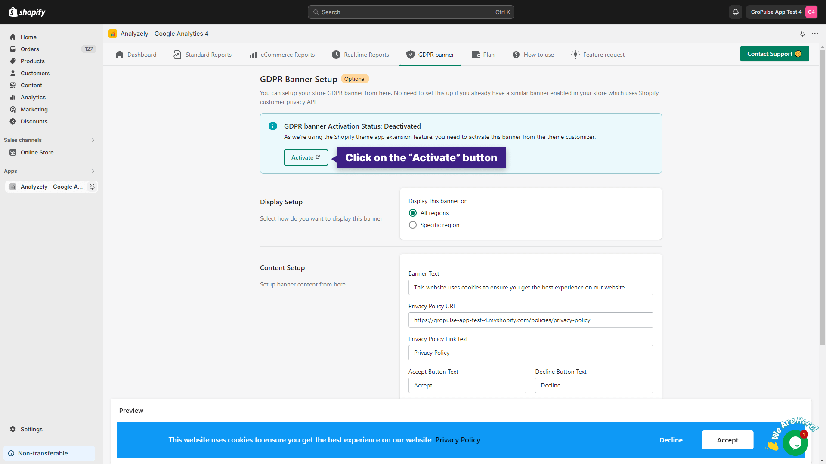Click the info icon in activation status box
This screenshot has width=826, height=464.
click(273, 126)
